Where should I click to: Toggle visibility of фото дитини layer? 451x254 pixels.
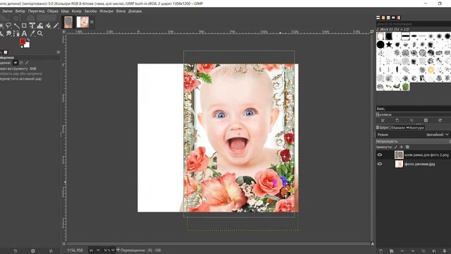point(380,164)
